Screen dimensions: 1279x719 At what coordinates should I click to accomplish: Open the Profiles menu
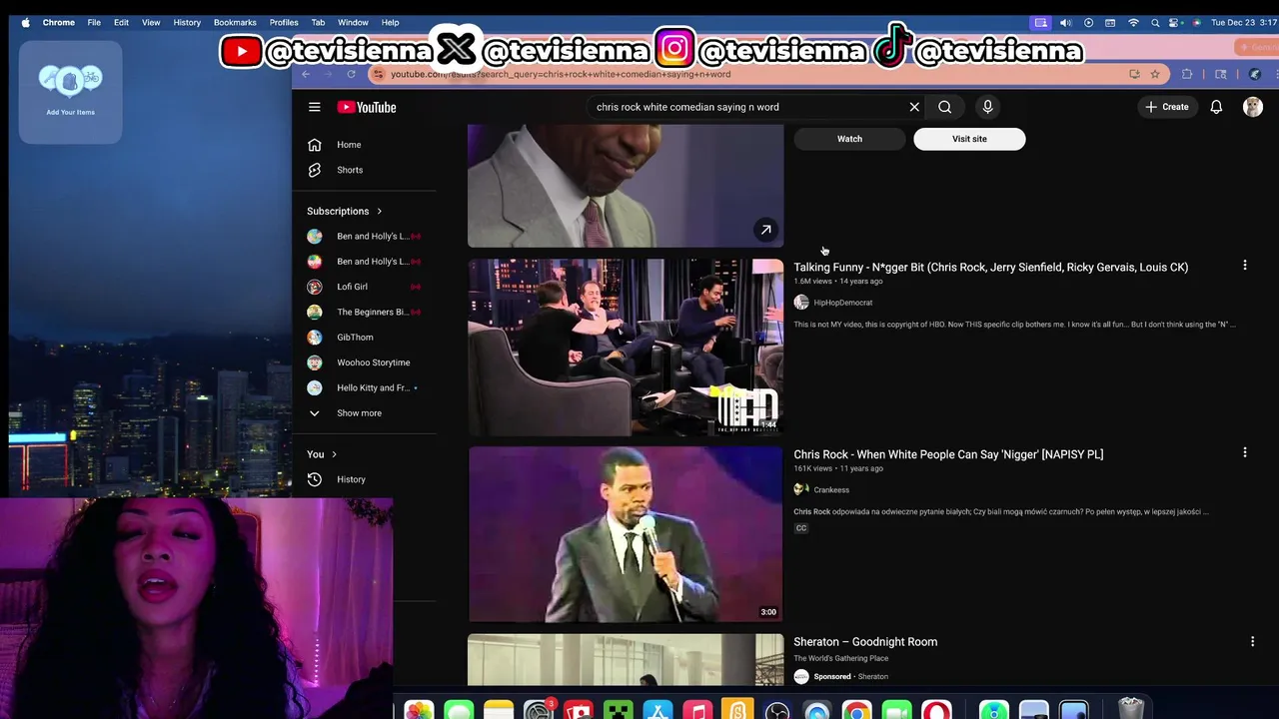pyautogui.click(x=284, y=22)
